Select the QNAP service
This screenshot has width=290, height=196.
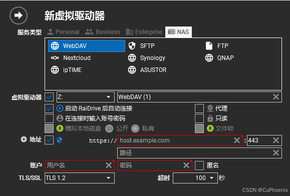pyautogui.click(x=219, y=58)
